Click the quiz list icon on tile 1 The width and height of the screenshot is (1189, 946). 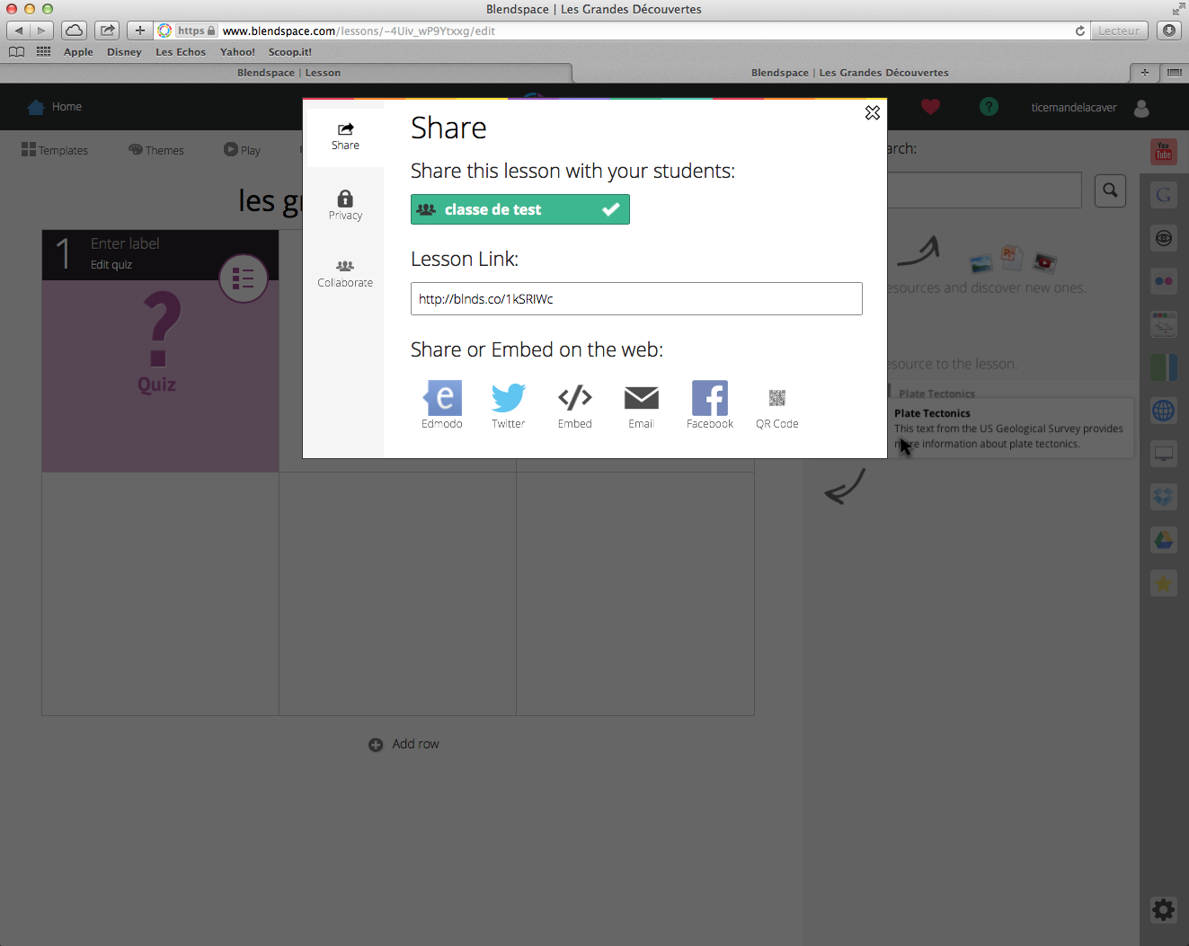[x=244, y=278]
